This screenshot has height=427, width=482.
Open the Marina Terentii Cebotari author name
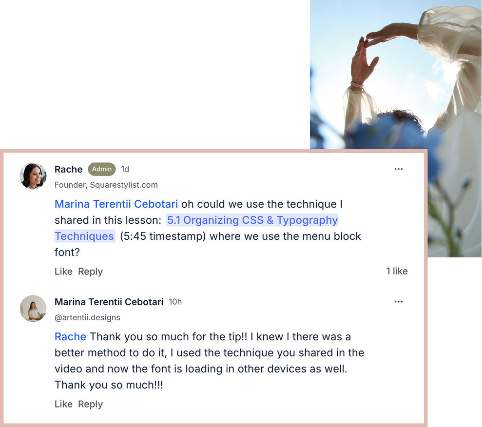point(109,302)
